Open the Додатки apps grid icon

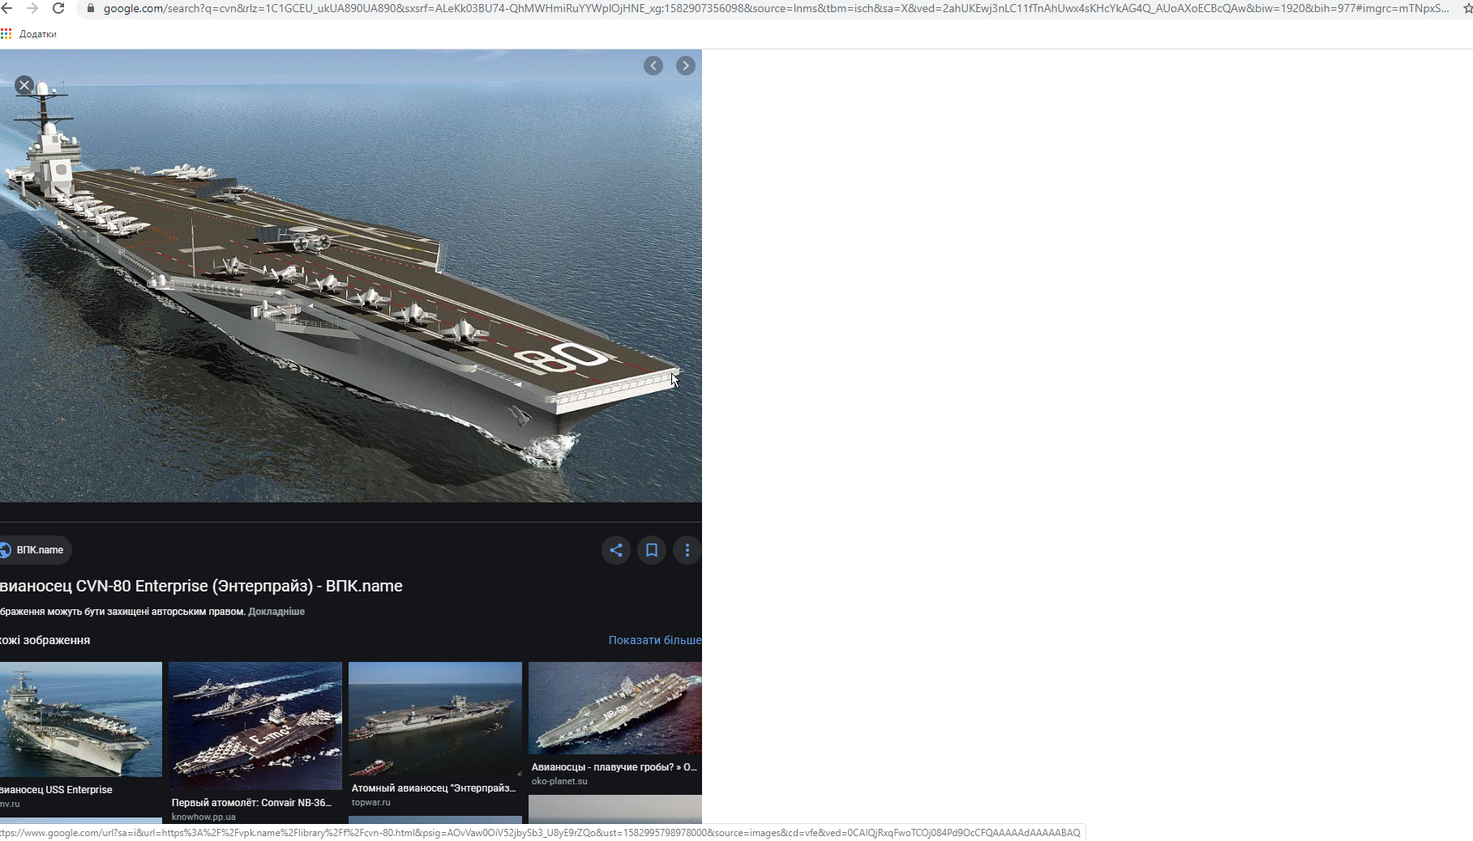click(x=6, y=34)
